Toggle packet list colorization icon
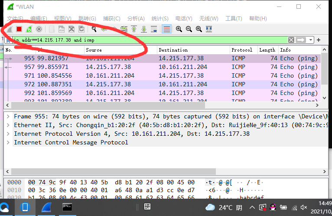 click(166, 29)
